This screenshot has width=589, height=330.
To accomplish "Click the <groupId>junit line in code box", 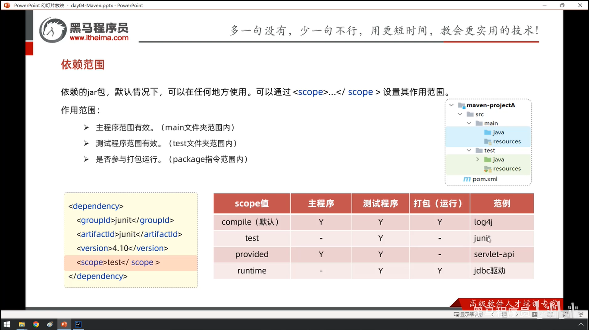I will click(x=125, y=220).
